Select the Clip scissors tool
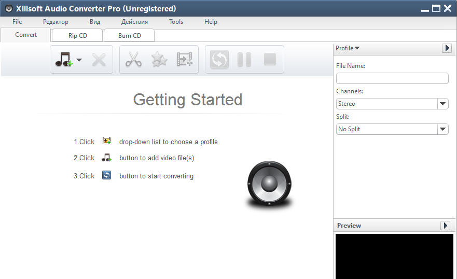The width and height of the screenshot is (457, 279). click(x=133, y=60)
